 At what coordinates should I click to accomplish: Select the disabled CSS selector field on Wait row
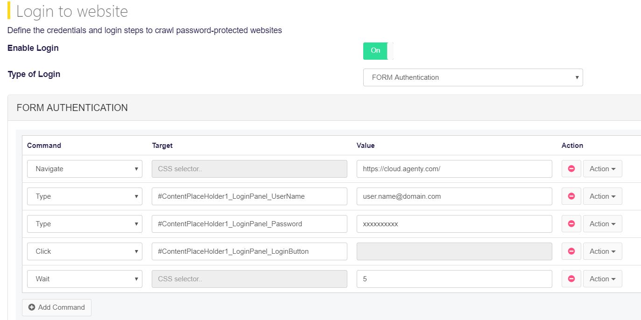tap(249, 279)
